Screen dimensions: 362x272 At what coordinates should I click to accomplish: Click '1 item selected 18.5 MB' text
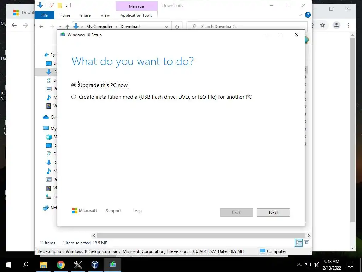click(85, 243)
